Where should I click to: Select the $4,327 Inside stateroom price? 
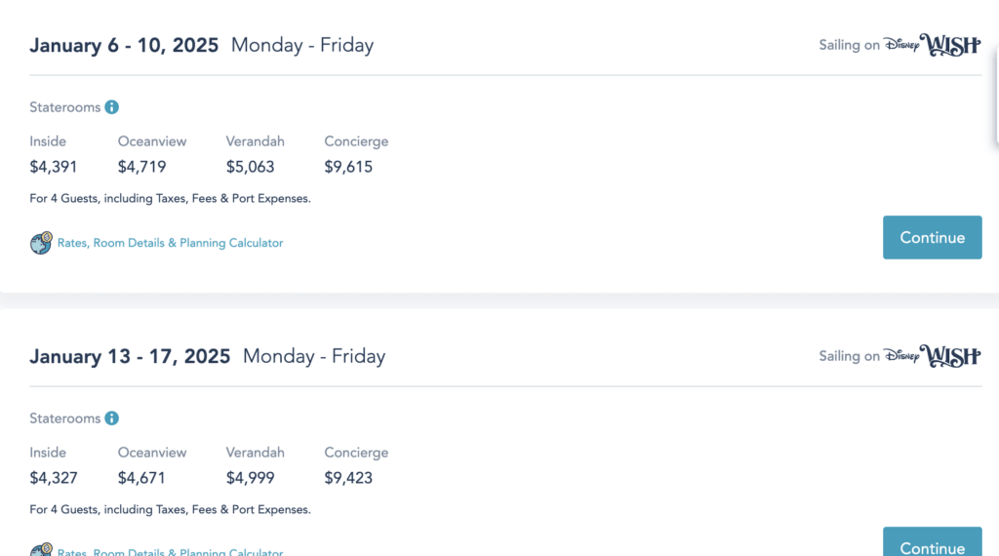coord(54,478)
